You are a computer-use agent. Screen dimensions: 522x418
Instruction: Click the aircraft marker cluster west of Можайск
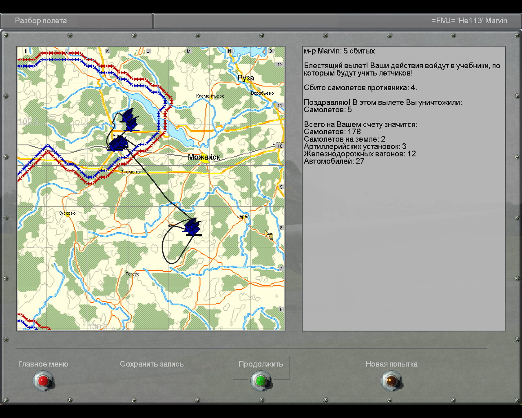[118, 144]
